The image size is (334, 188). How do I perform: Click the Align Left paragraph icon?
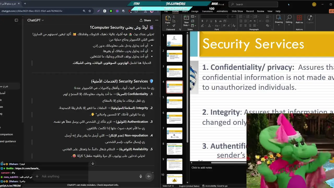[241, 26]
